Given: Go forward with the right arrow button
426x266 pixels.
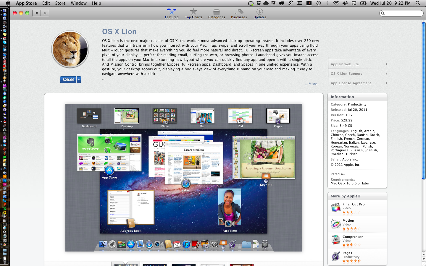Looking at the screenshot, I should (x=45, y=13).
